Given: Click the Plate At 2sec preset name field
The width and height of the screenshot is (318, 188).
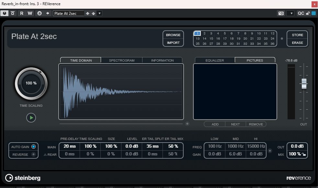Looking at the screenshot, I should [68, 14].
